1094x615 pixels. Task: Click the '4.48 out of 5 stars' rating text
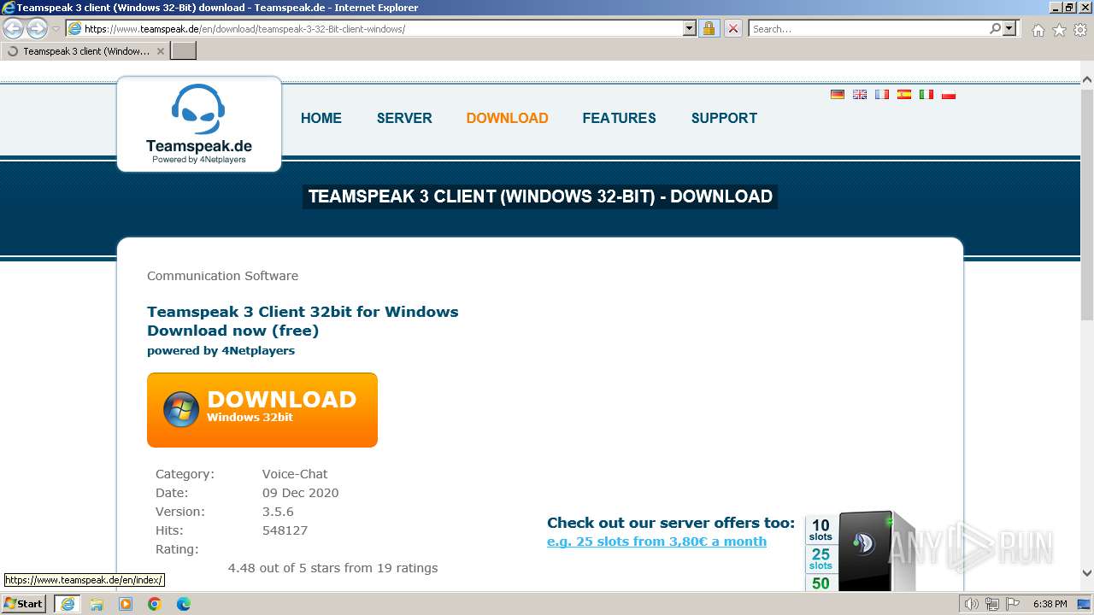pos(332,568)
